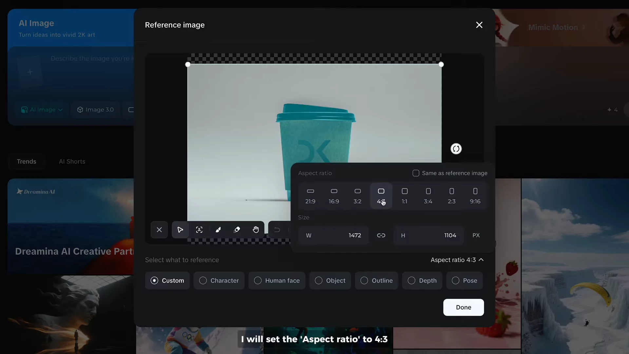Click the Done button

[464, 307]
